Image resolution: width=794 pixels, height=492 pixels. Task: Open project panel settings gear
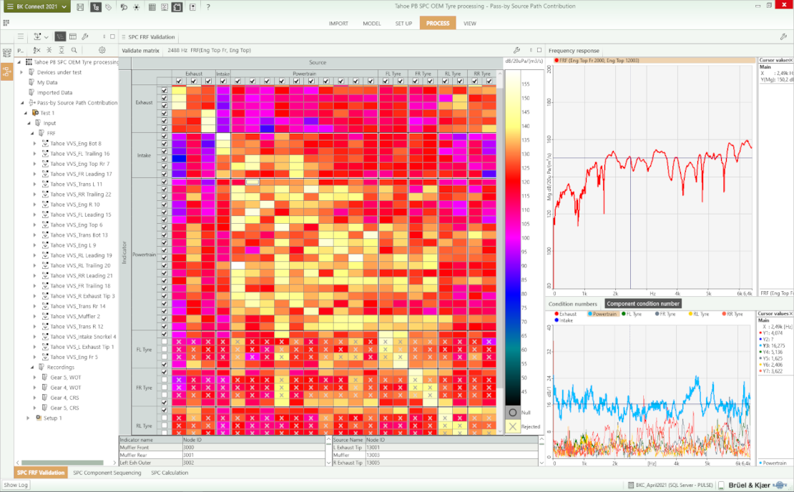click(102, 50)
